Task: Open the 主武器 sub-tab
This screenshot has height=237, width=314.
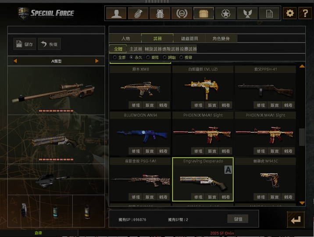Action: coord(136,49)
